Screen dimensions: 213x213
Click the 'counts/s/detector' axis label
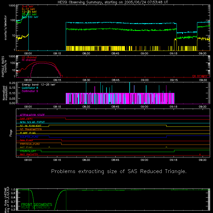click(5, 28)
